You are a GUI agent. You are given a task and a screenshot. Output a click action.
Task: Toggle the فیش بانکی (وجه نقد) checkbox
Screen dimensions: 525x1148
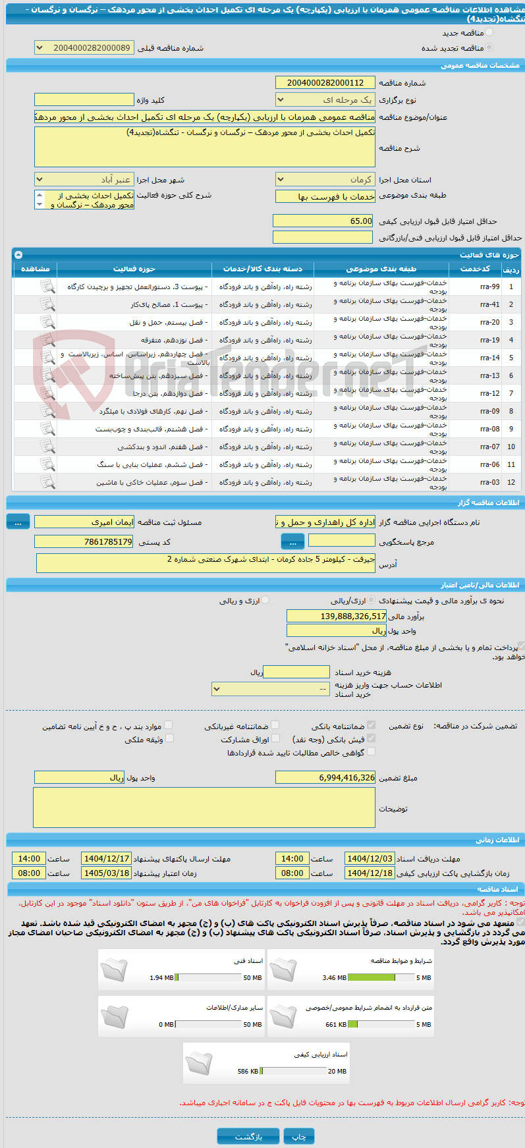[x=371, y=738]
